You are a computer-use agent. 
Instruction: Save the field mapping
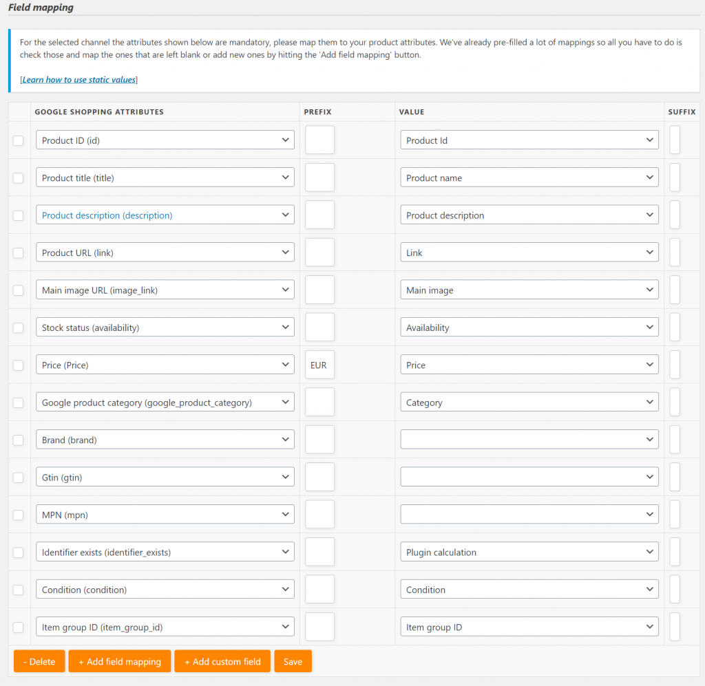[293, 661]
